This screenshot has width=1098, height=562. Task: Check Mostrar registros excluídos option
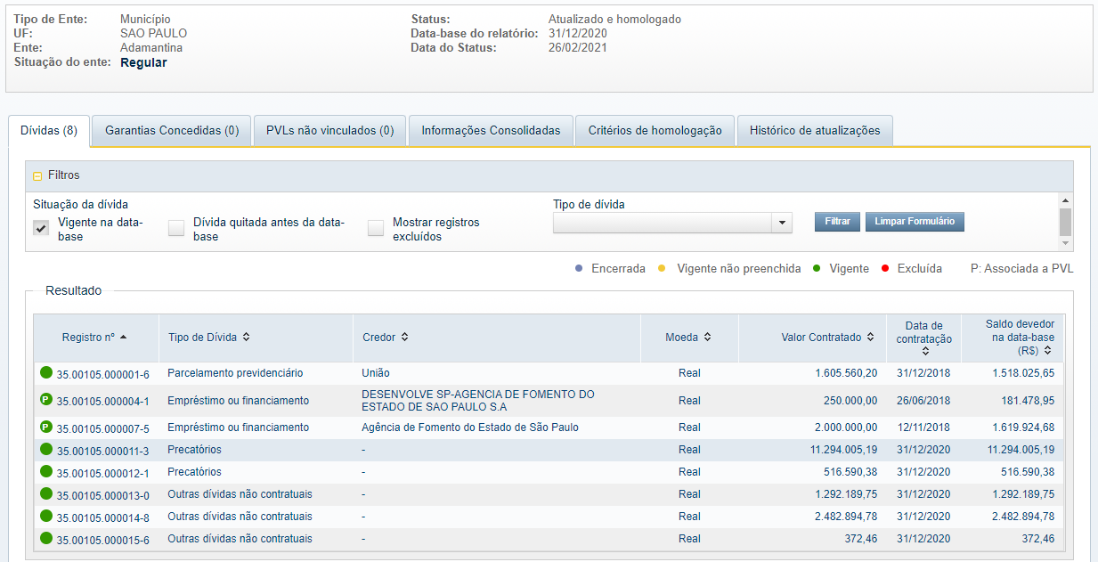[x=376, y=228]
